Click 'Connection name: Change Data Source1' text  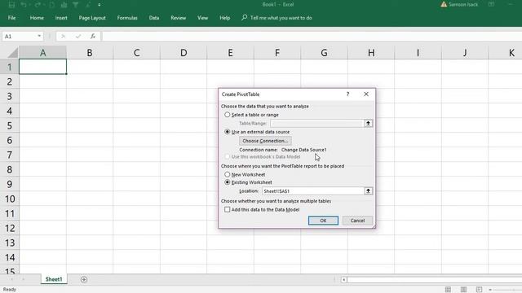pos(283,150)
